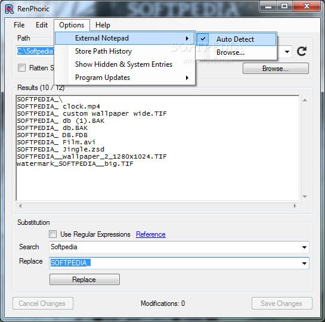Image resolution: width=325 pixels, height=322 pixels.
Task: Choose Store Path History option
Action: (125, 51)
